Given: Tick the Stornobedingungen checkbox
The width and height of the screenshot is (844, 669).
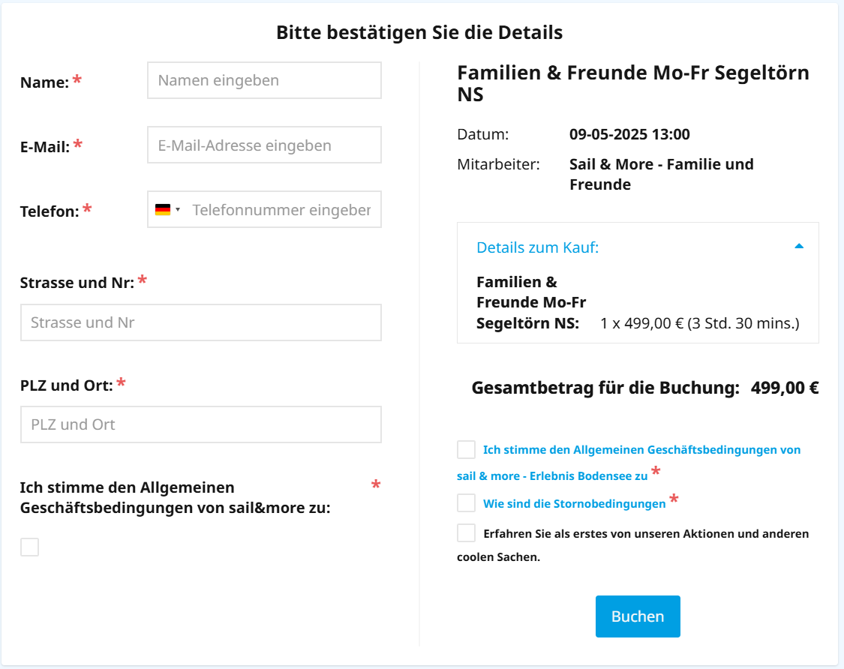Looking at the screenshot, I should tap(466, 502).
